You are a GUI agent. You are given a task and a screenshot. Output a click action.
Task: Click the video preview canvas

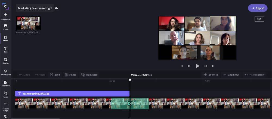tap(197, 38)
